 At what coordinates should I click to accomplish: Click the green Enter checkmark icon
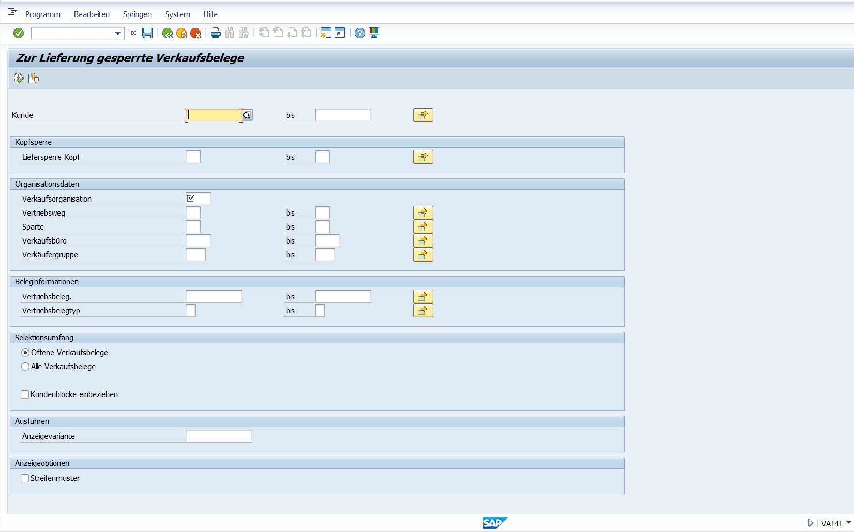pyautogui.click(x=19, y=33)
